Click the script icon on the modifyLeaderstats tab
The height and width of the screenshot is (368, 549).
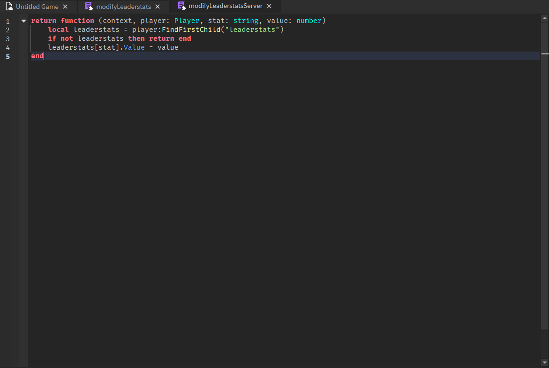point(88,6)
